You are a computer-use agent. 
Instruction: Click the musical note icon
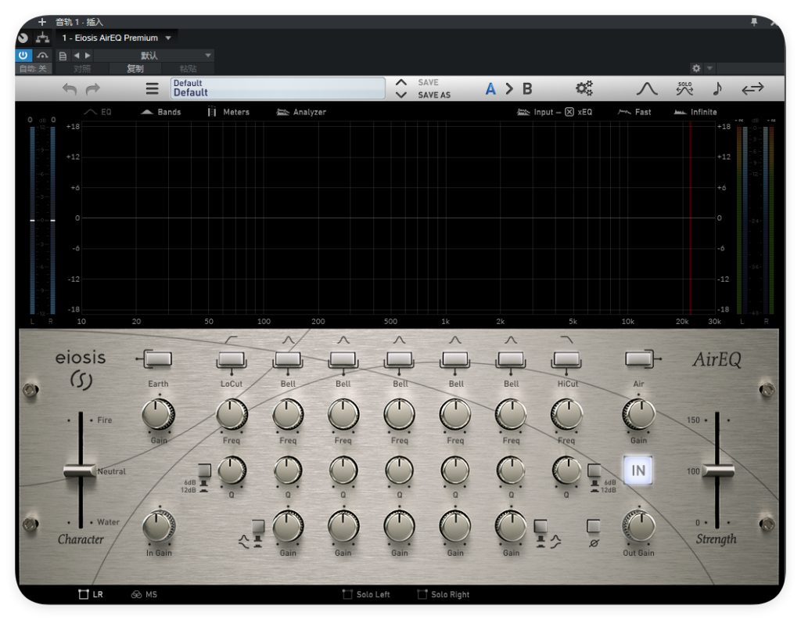(x=717, y=88)
